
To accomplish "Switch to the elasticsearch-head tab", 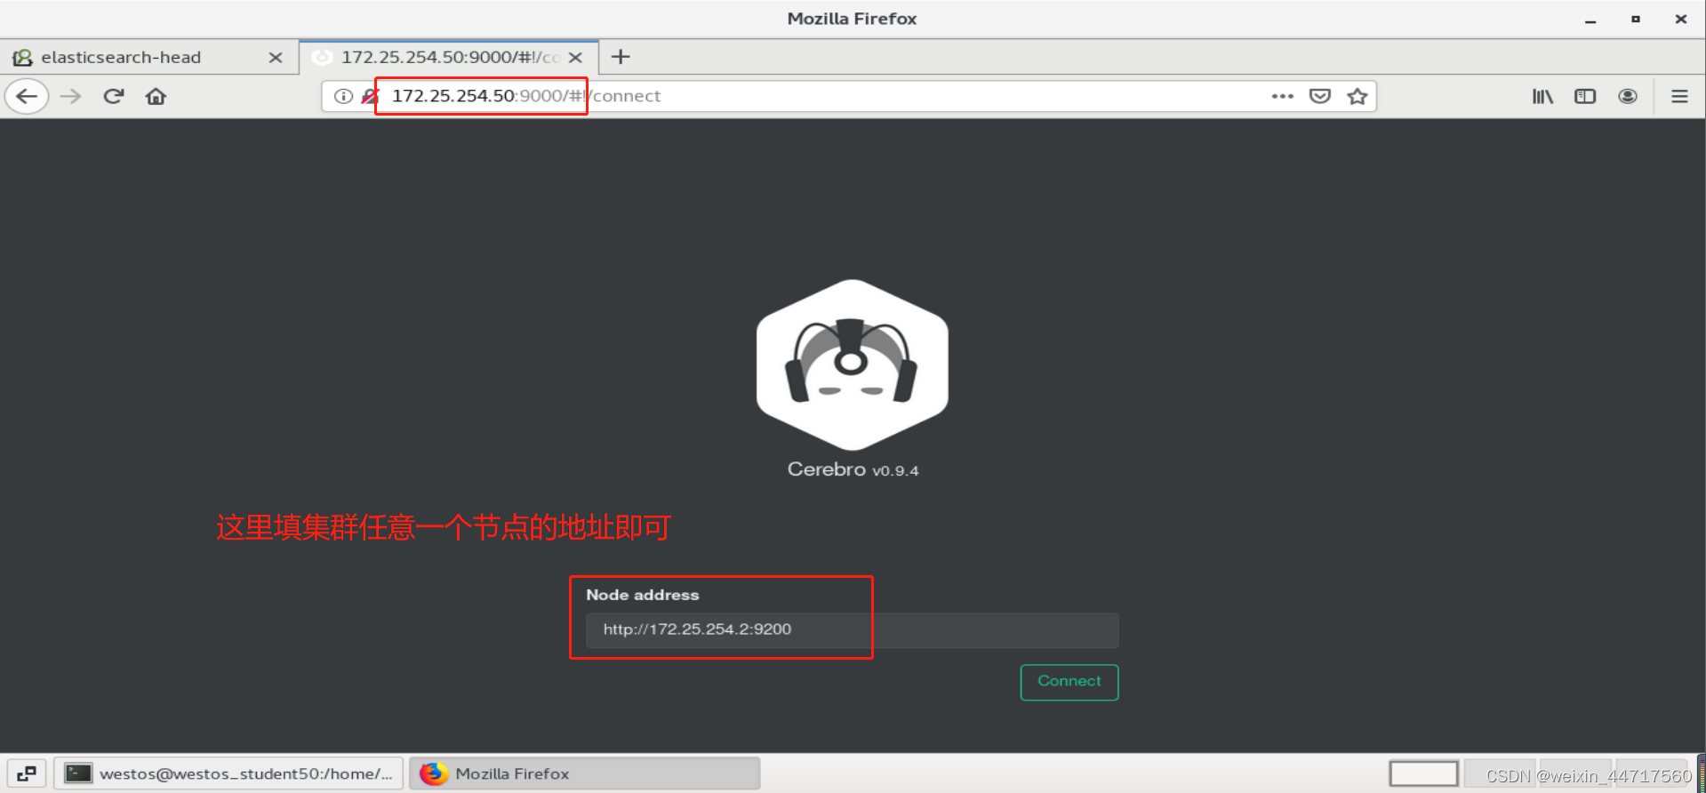I will point(149,57).
